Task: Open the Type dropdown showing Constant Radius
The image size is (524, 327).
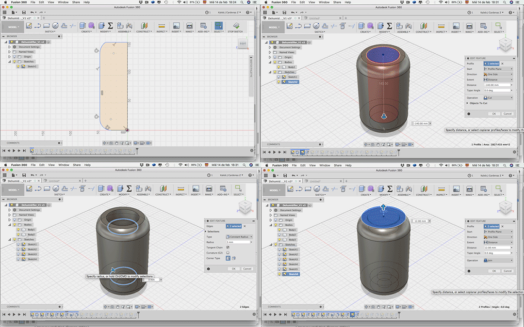Action: (x=238, y=236)
